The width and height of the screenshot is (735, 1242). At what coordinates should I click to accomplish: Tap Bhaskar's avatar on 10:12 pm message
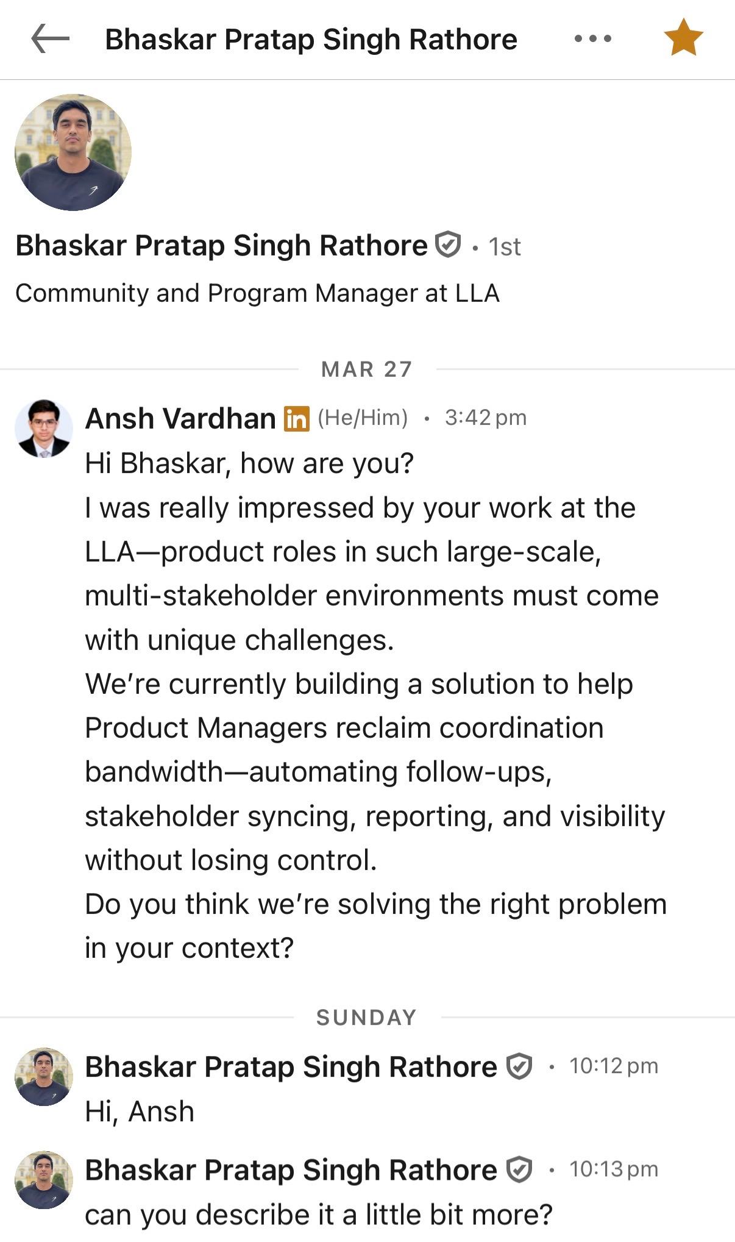(43, 1077)
